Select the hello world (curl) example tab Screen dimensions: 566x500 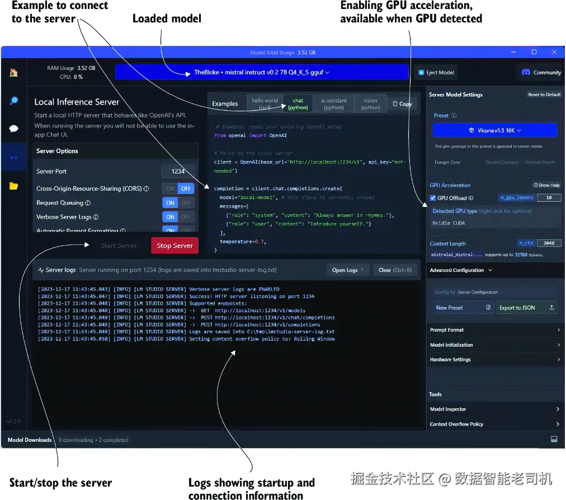265,103
